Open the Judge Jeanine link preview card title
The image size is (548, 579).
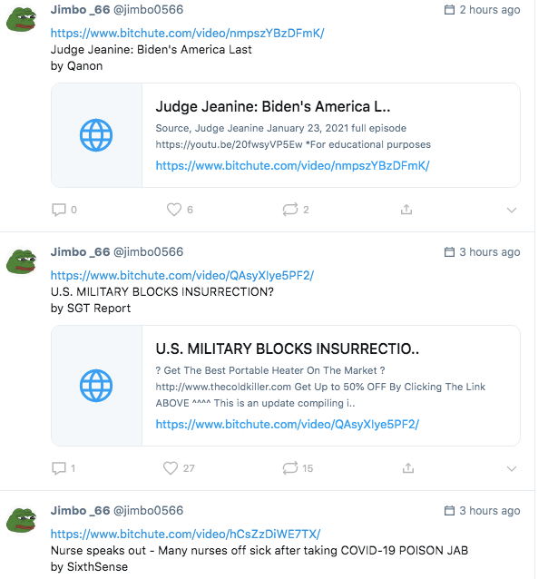click(273, 106)
